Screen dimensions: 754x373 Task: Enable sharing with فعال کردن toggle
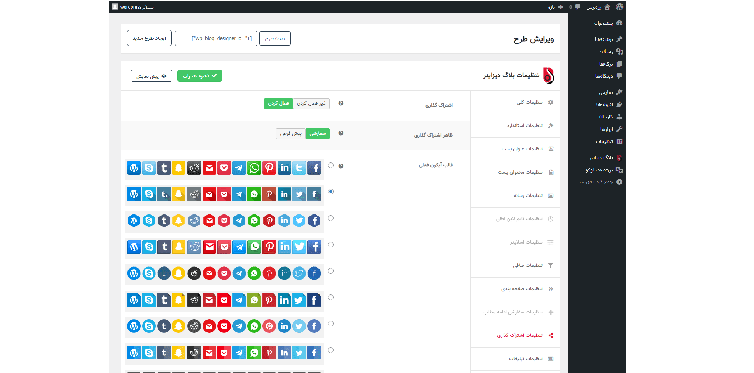(x=278, y=103)
